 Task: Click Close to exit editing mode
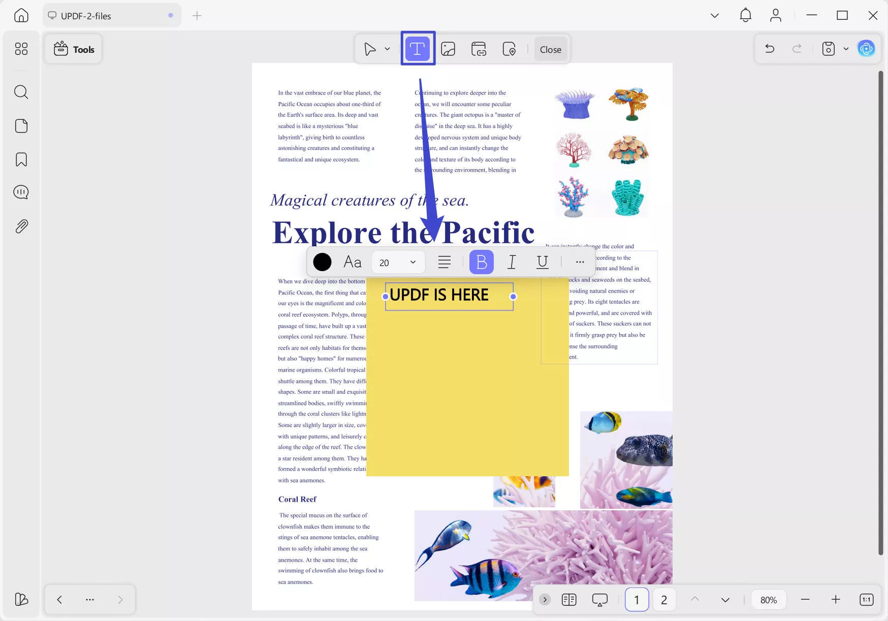(x=550, y=49)
